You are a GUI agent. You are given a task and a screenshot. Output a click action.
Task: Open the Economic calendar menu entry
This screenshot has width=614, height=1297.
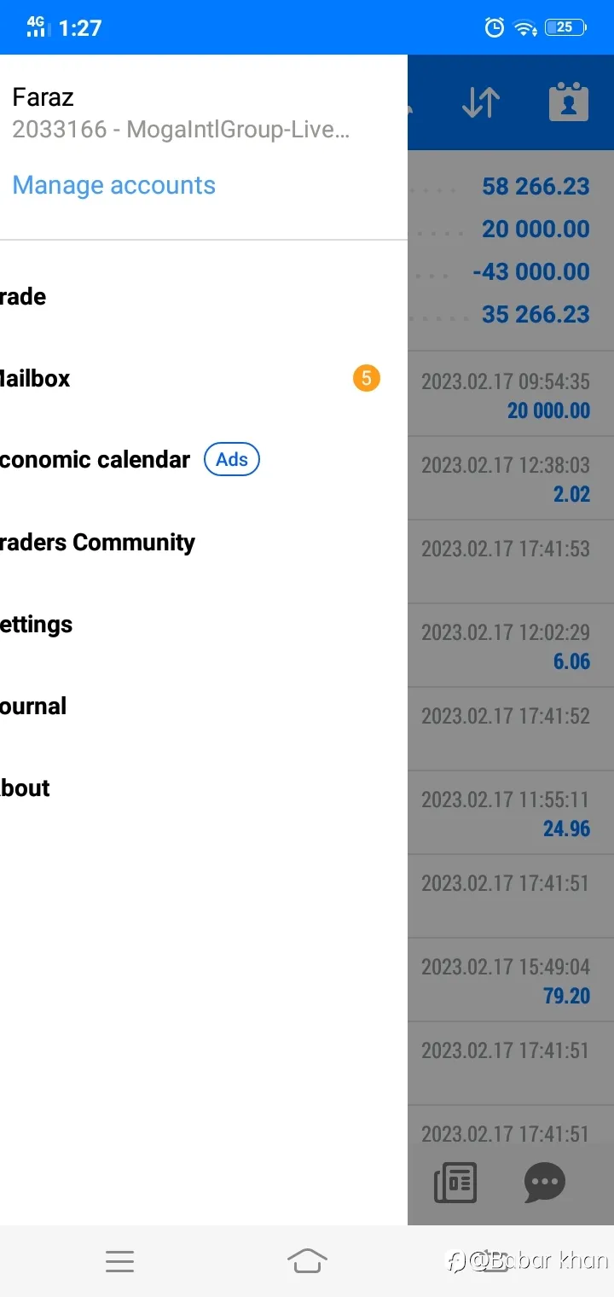pyautogui.click(x=204, y=460)
